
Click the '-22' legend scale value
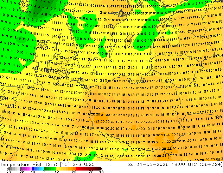pos(20,172)
